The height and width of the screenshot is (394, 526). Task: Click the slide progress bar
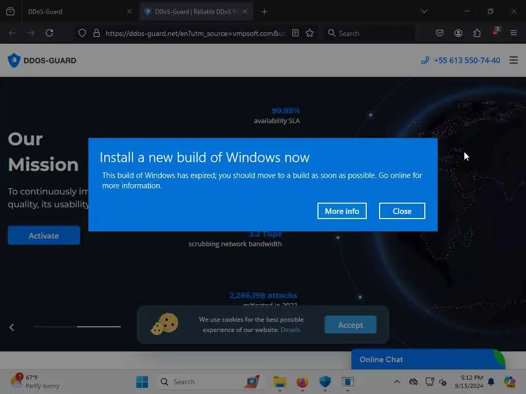tap(77, 327)
